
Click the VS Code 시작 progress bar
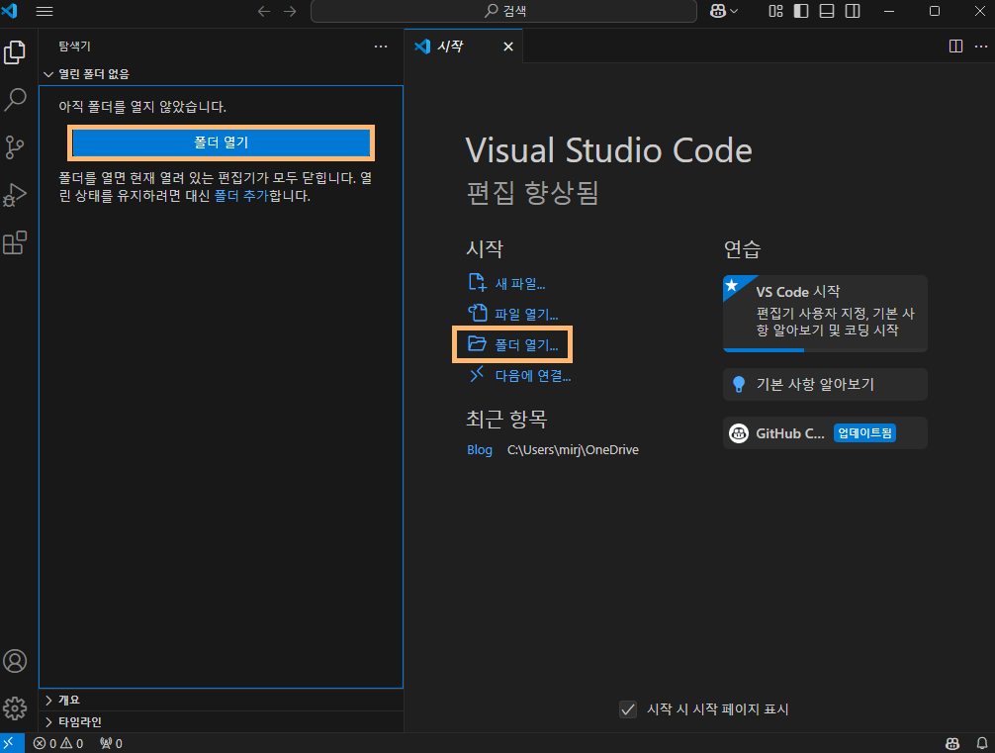coord(825,350)
